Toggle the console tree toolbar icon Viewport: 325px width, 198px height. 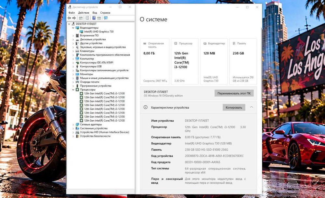click(81, 18)
